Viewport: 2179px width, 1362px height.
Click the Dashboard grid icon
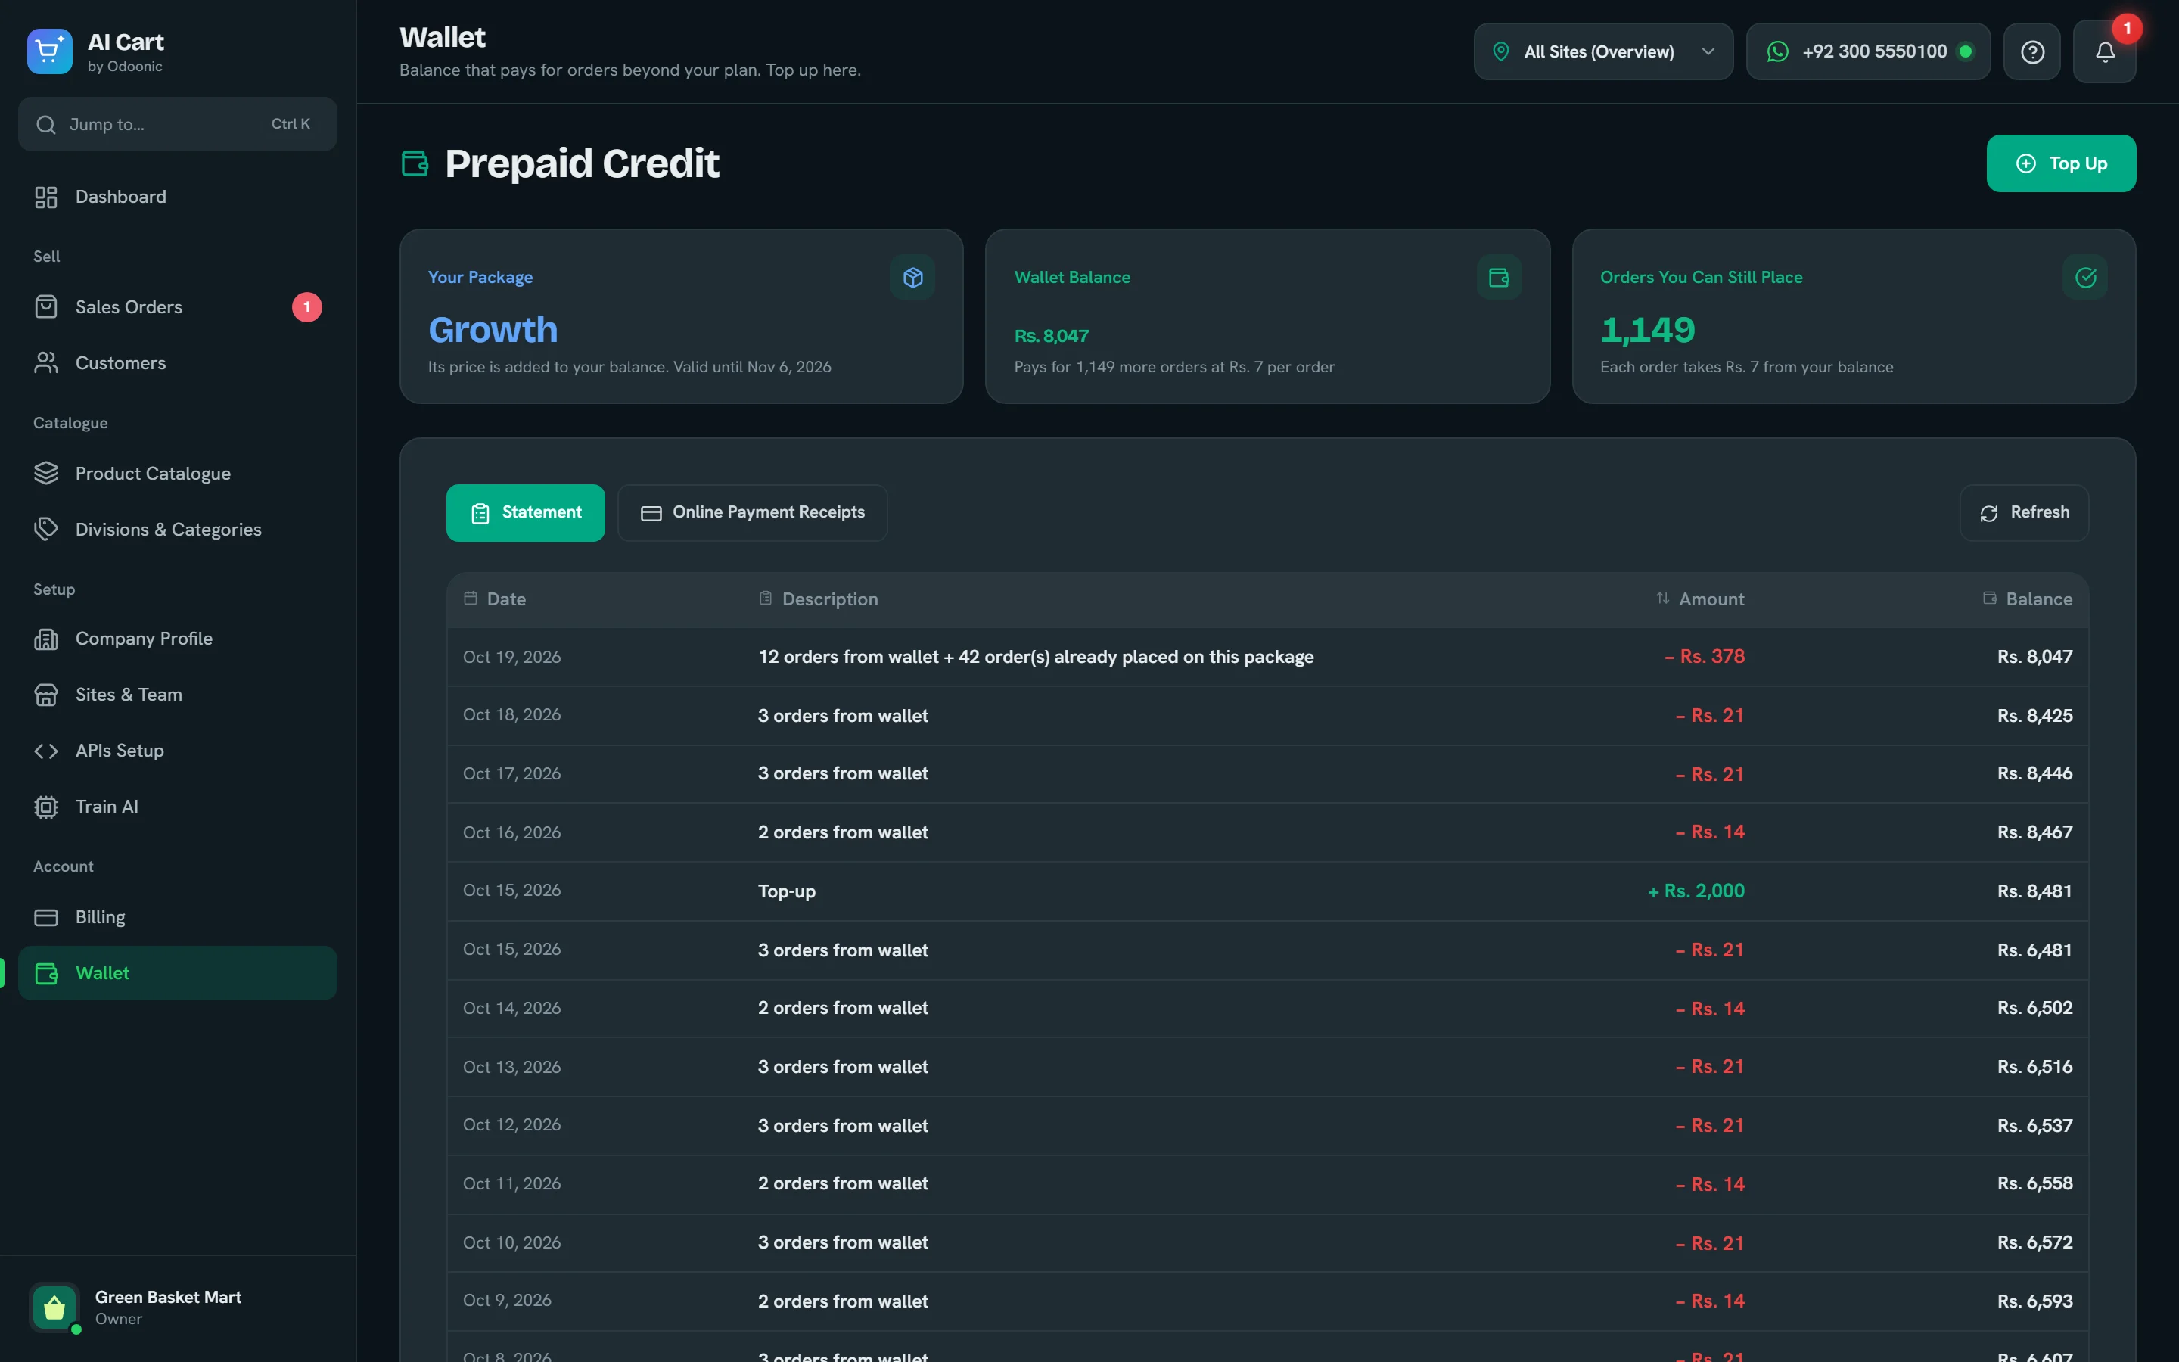(x=46, y=197)
